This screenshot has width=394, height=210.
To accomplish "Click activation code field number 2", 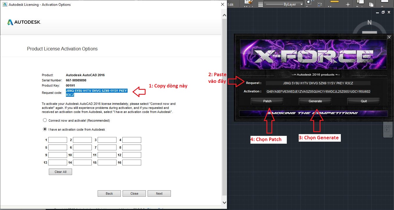I will pyautogui.click(x=82, y=140).
